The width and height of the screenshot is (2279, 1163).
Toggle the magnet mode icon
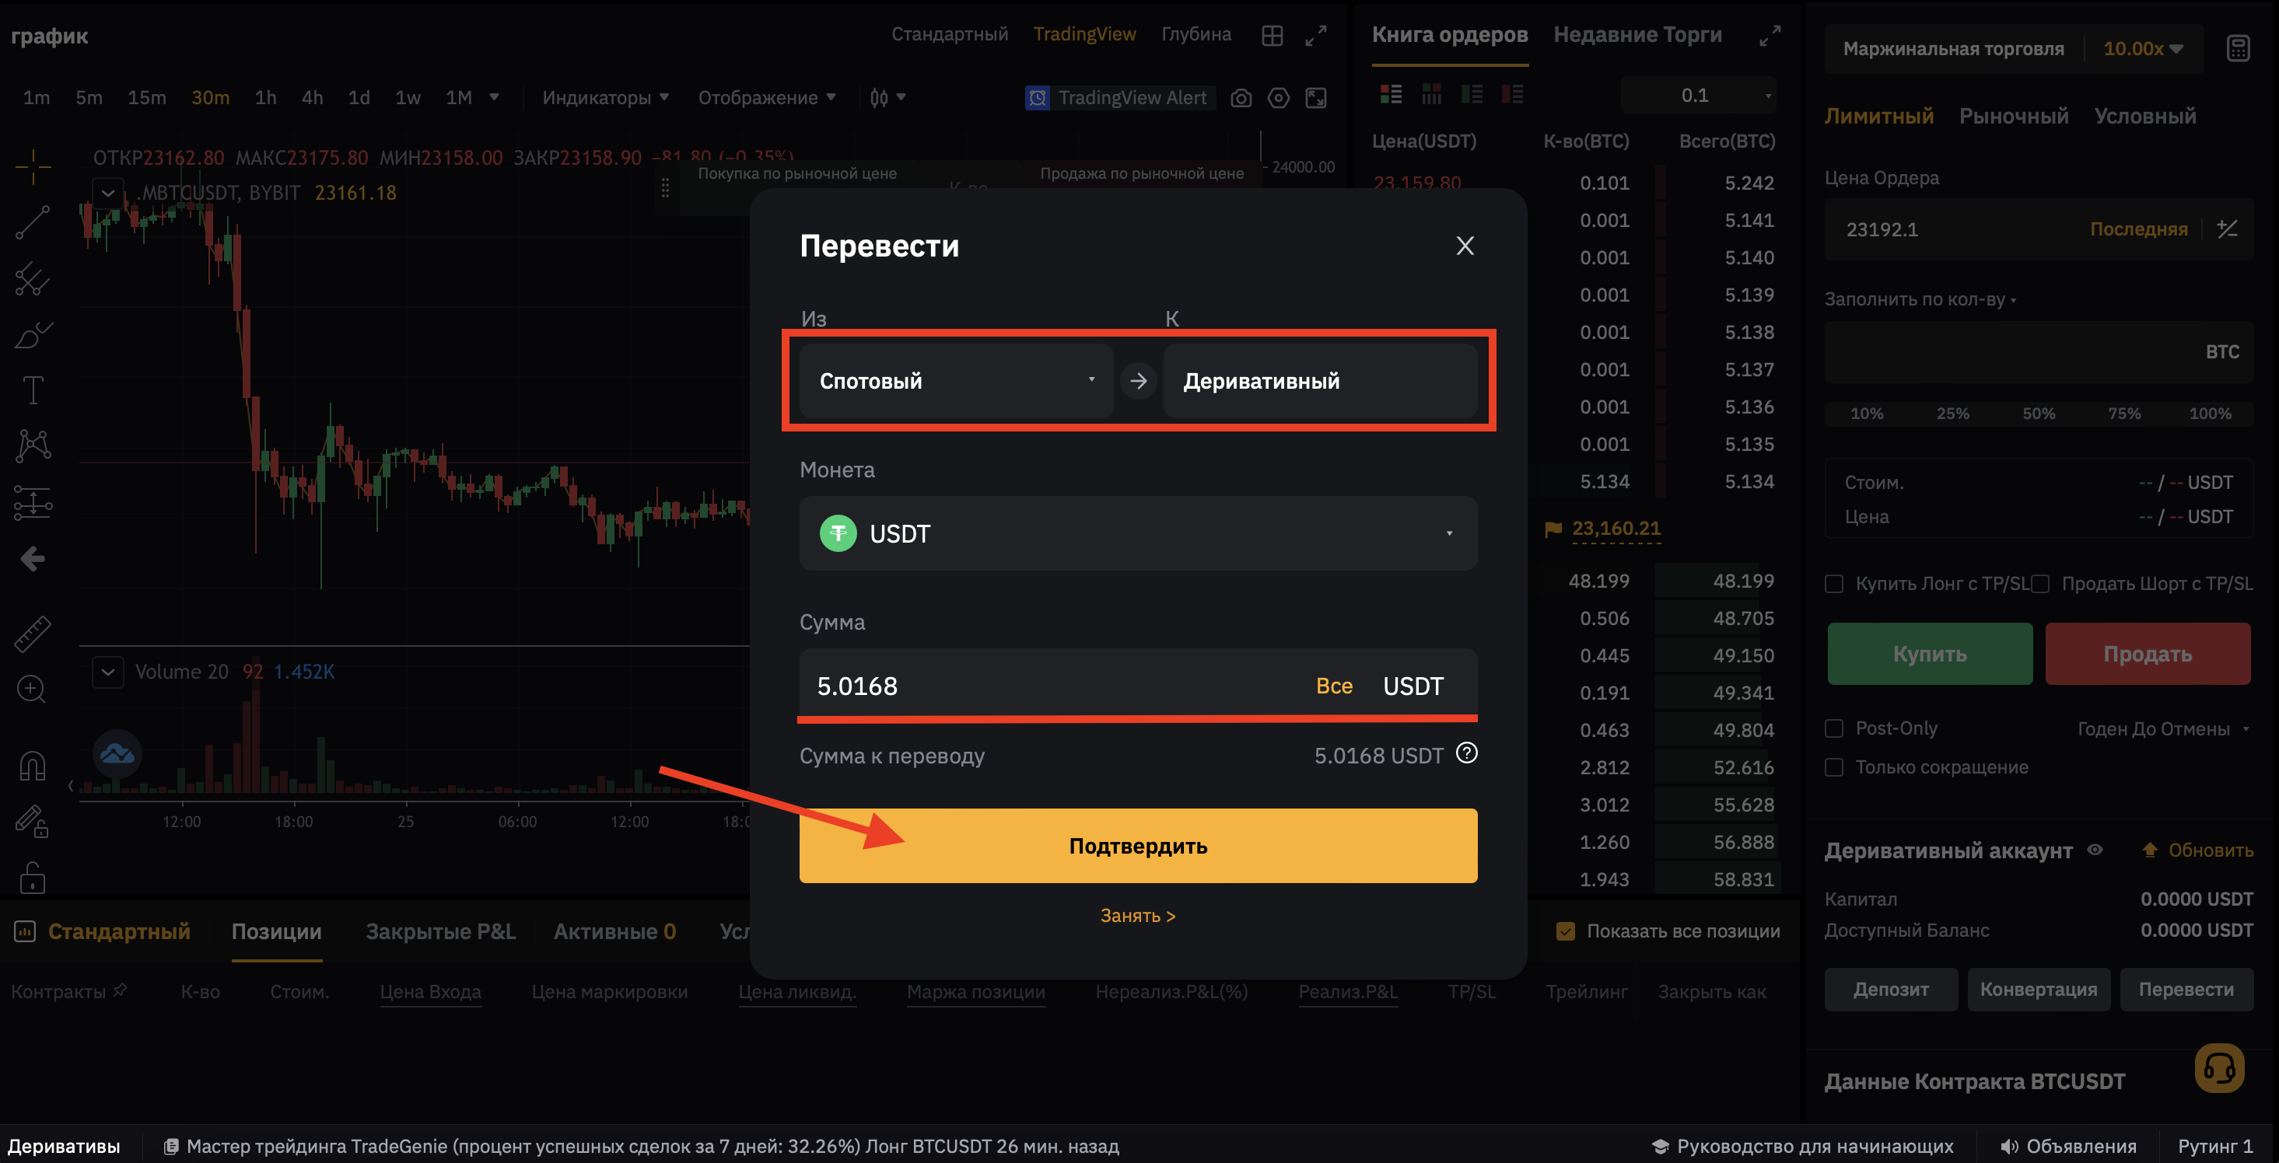(x=33, y=766)
